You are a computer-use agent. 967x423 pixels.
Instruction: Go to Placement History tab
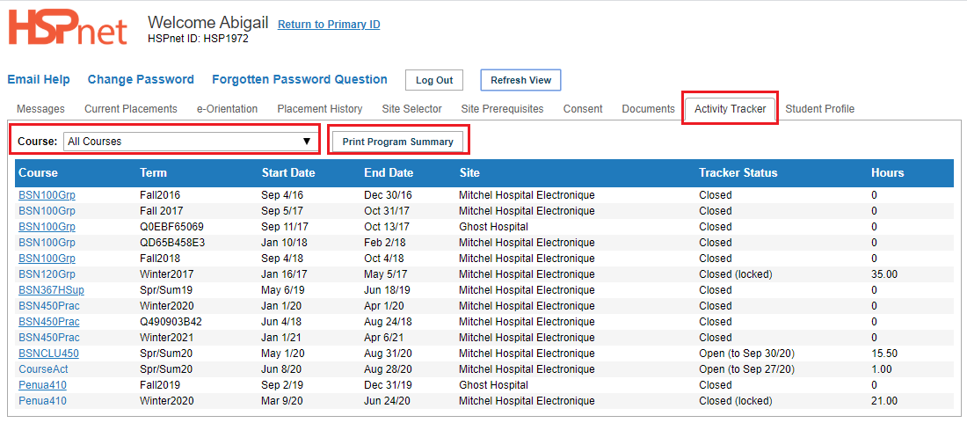(x=319, y=109)
